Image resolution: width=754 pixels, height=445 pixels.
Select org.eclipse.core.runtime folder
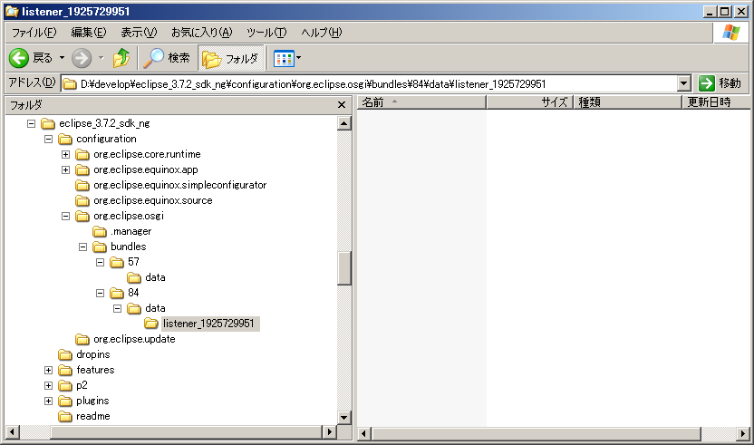[x=147, y=154]
